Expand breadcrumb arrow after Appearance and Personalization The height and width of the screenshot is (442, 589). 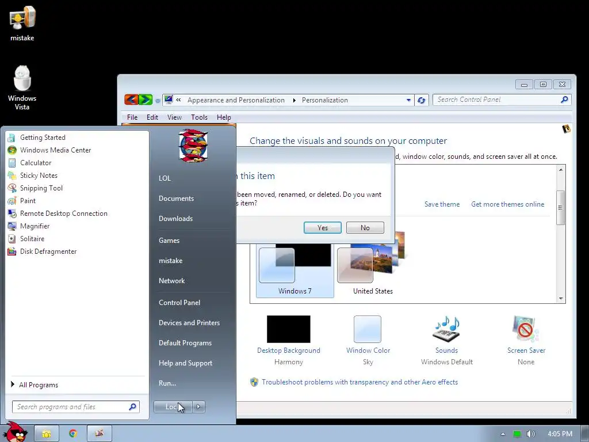[x=294, y=100]
